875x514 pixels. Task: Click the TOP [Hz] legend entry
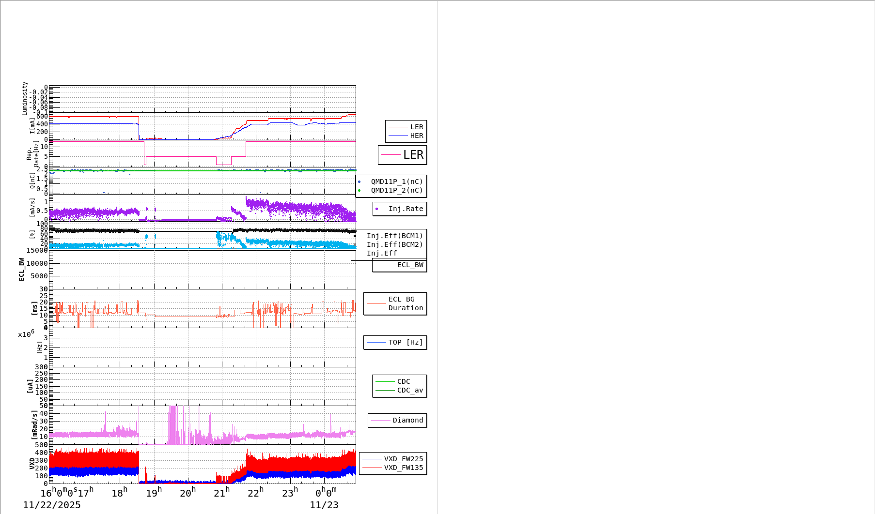406,342
